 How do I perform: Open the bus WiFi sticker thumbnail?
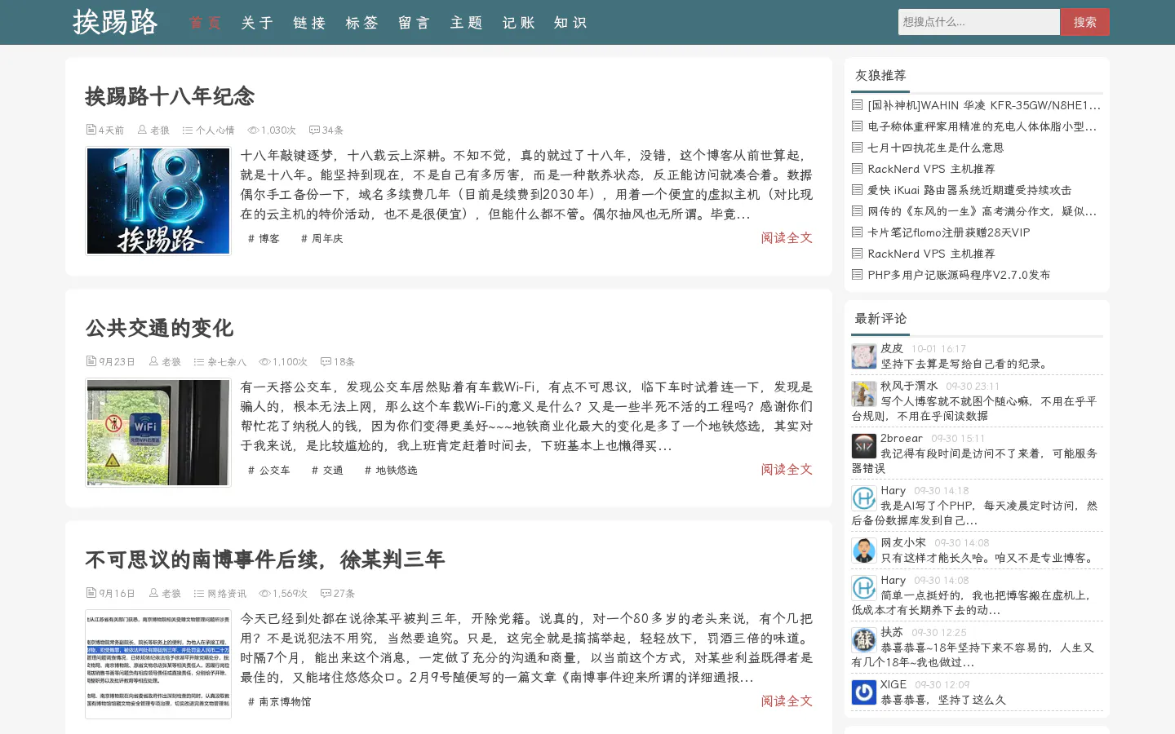pyautogui.click(x=158, y=432)
